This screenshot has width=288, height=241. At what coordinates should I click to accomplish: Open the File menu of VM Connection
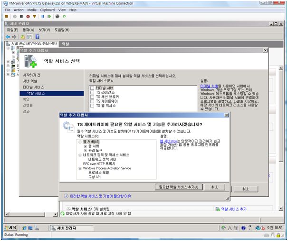[8, 10]
